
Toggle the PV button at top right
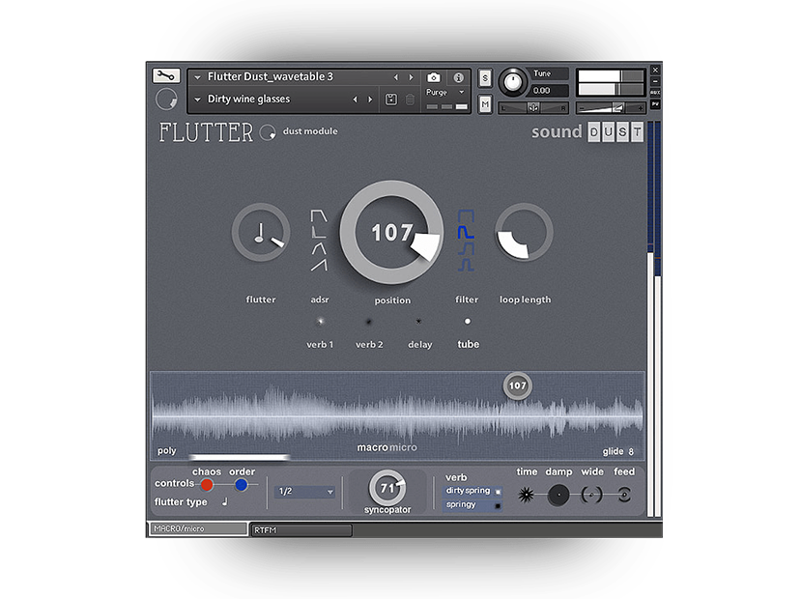(x=655, y=104)
